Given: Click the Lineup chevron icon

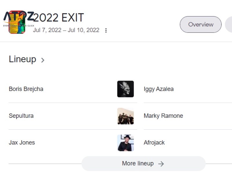Looking at the screenshot, I should tap(42, 60).
